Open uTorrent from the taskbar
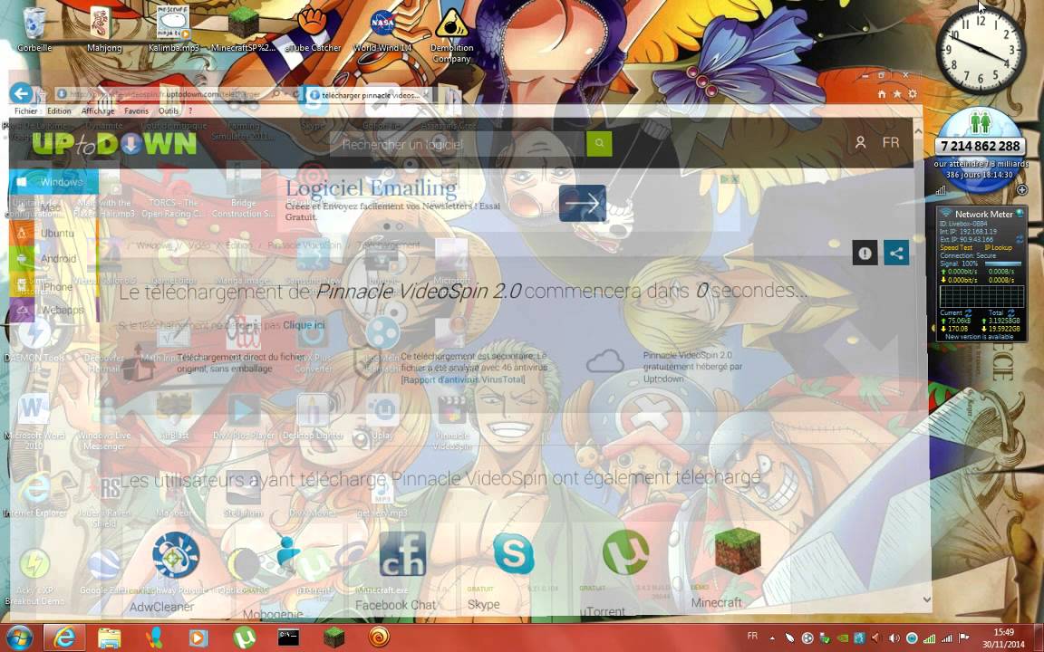The image size is (1044, 652). [x=245, y=638]
